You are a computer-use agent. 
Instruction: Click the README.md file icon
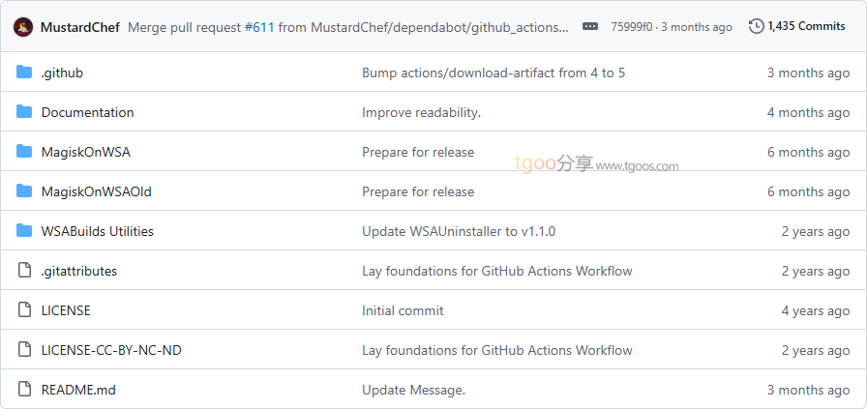(x=24, y=390)
